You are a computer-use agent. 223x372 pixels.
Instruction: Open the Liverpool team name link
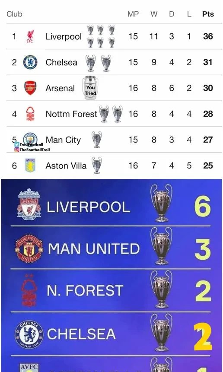[x=64, y=37]
